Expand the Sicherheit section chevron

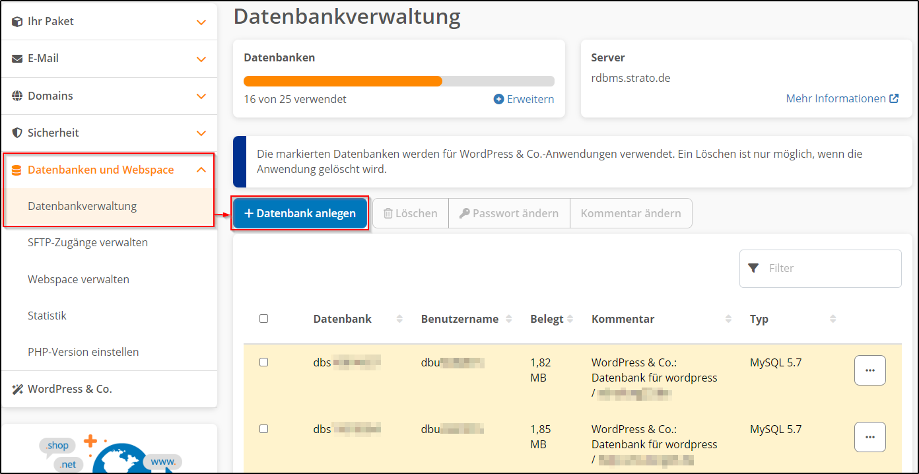point(201,133)
